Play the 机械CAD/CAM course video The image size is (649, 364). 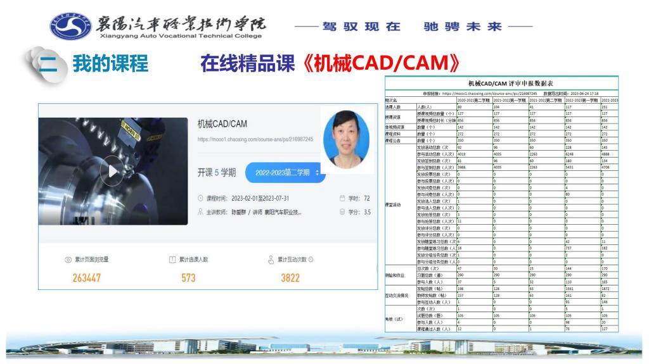pyautogui.click(x=112, y=171)
